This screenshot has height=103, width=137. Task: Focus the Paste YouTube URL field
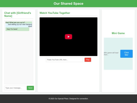click(64, 60)
